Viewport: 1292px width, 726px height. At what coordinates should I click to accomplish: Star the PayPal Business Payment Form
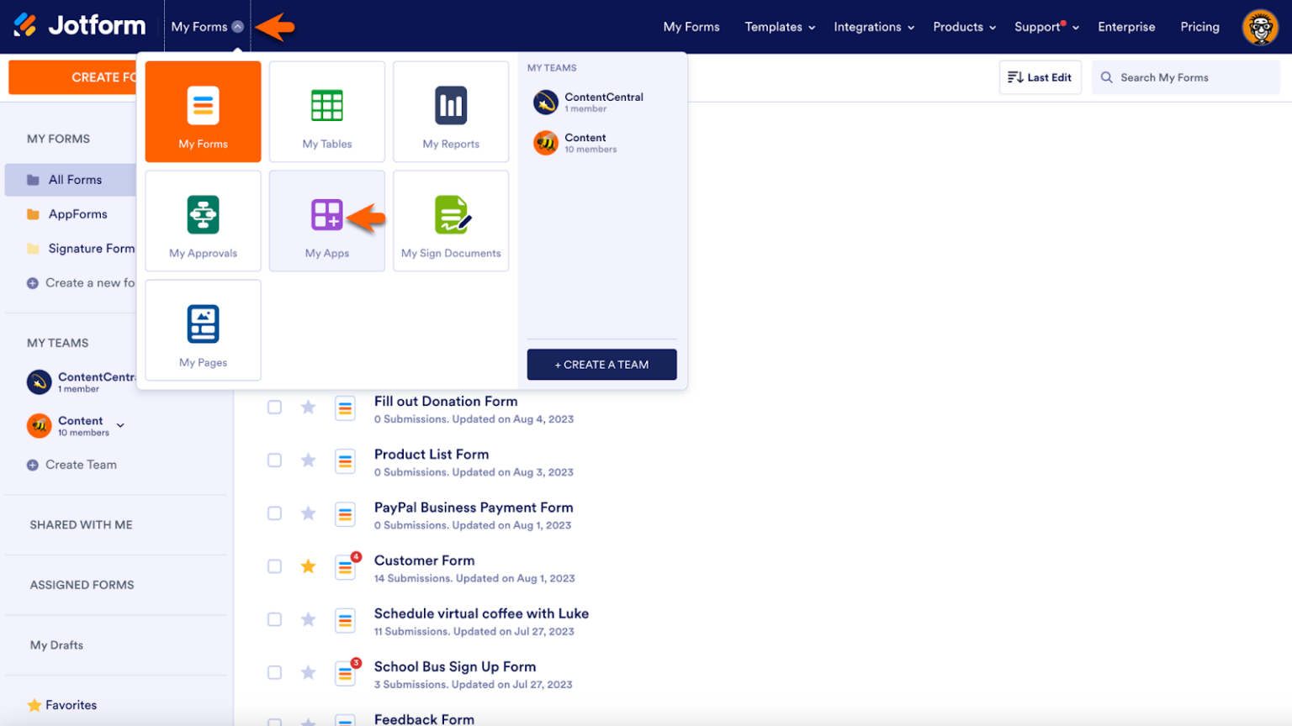308,513
